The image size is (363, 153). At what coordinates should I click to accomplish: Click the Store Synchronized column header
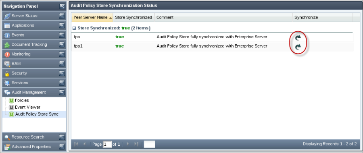[x=134, y=17]
